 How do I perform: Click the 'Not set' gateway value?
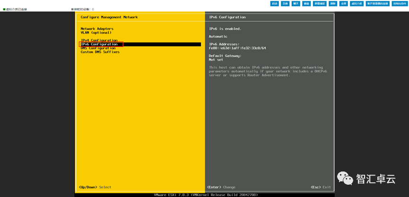216,60
